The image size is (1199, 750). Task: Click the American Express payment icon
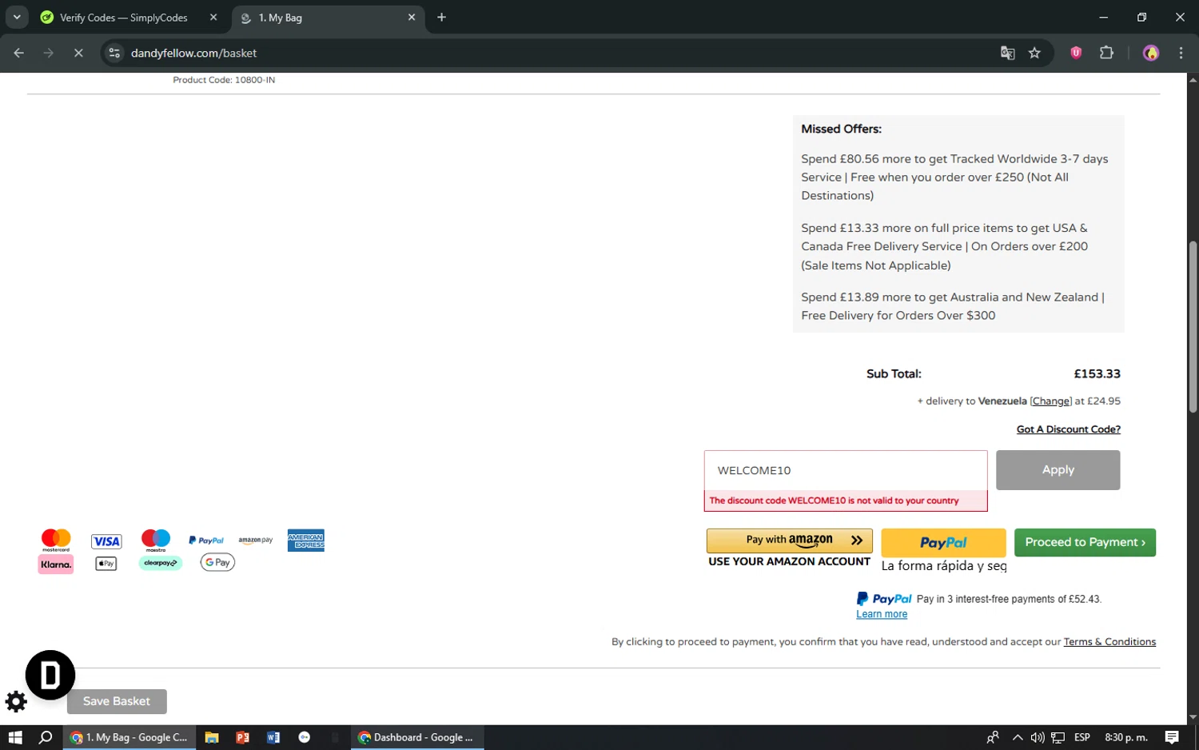click(x=306, y=541)
